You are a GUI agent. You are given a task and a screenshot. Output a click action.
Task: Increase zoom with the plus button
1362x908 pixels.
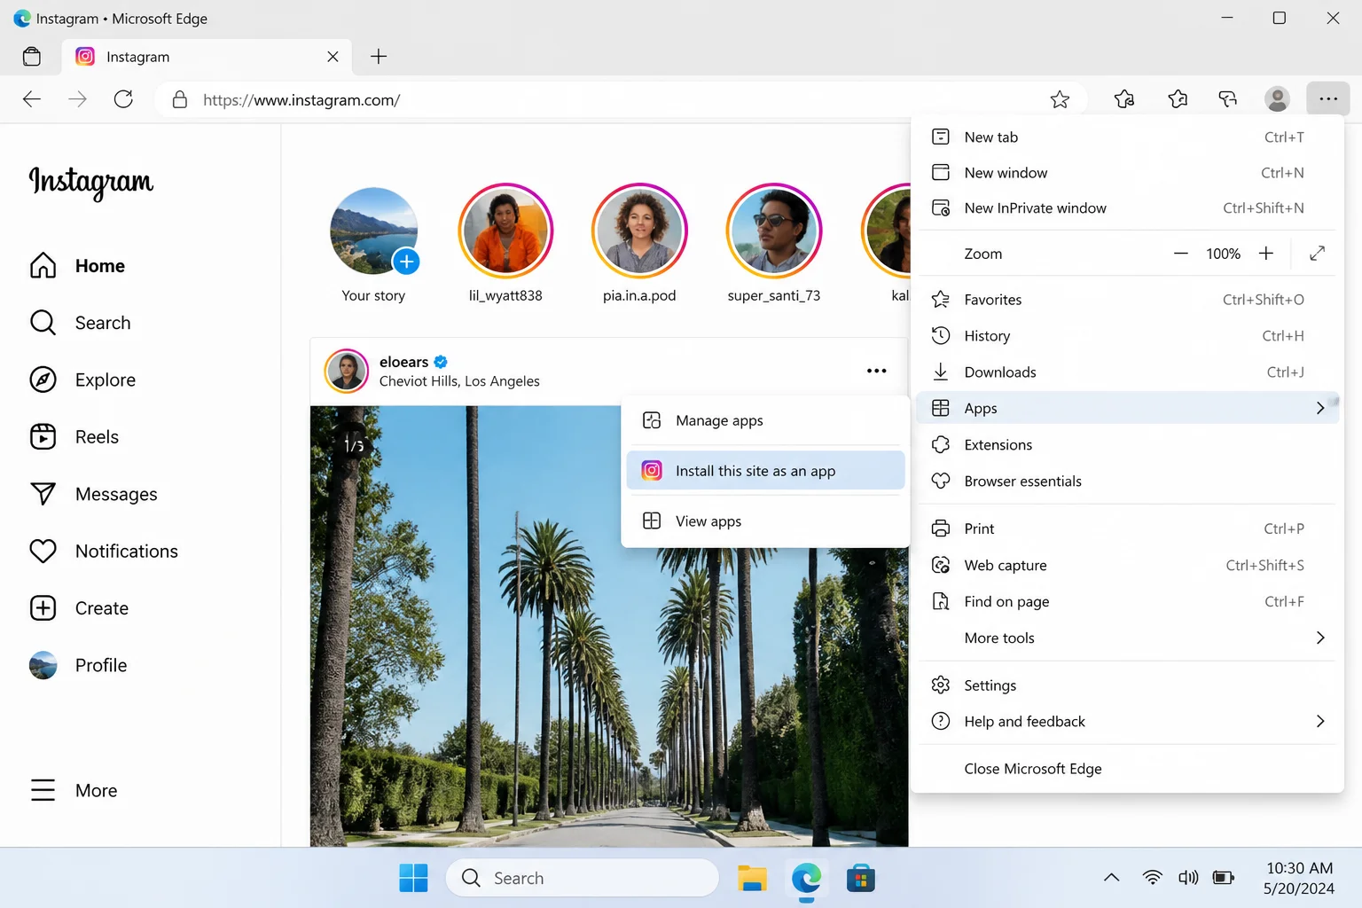tap(1266, 254)
